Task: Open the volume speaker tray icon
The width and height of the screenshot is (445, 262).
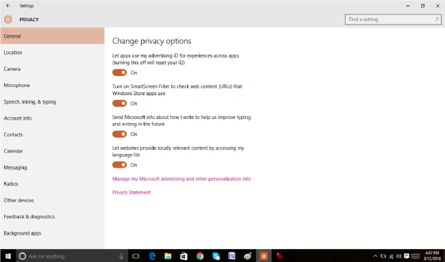Action: pyautogui.click(x=398, y=256)
